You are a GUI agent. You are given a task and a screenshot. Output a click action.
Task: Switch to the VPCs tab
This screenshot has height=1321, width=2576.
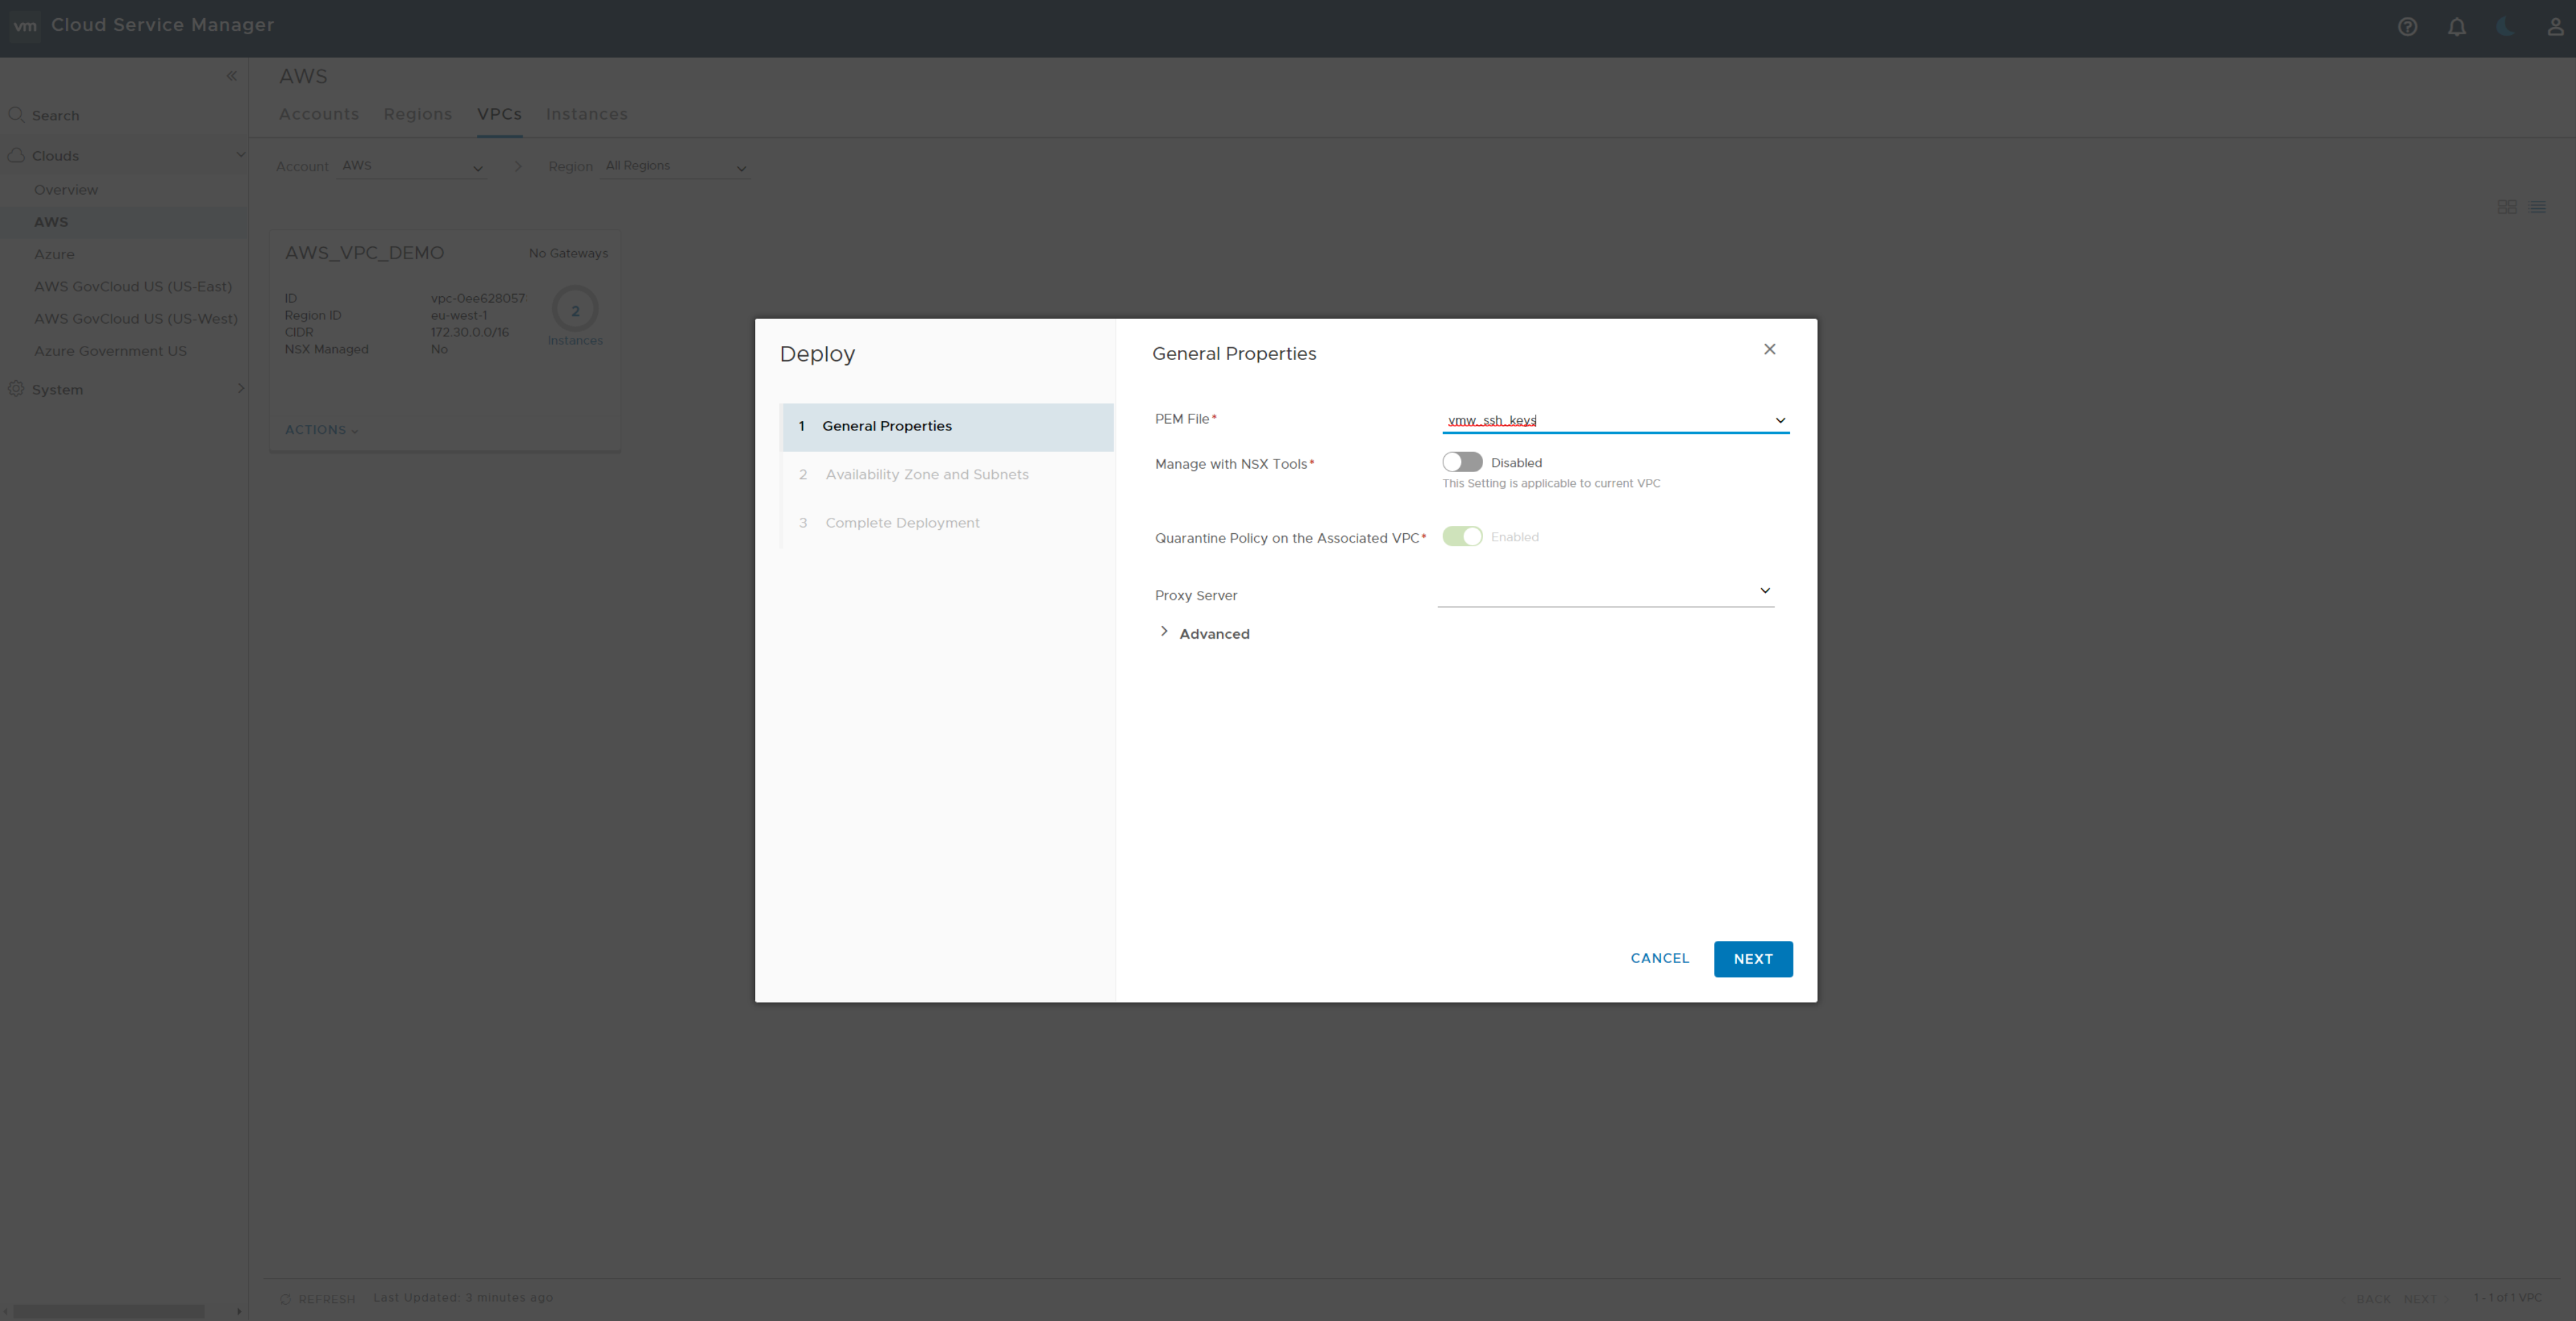click(499, 114)
